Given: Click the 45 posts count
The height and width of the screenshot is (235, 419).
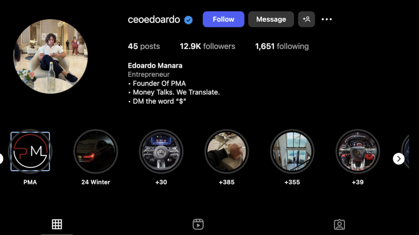Looking at the screenshot, I should tap(144, 46).
